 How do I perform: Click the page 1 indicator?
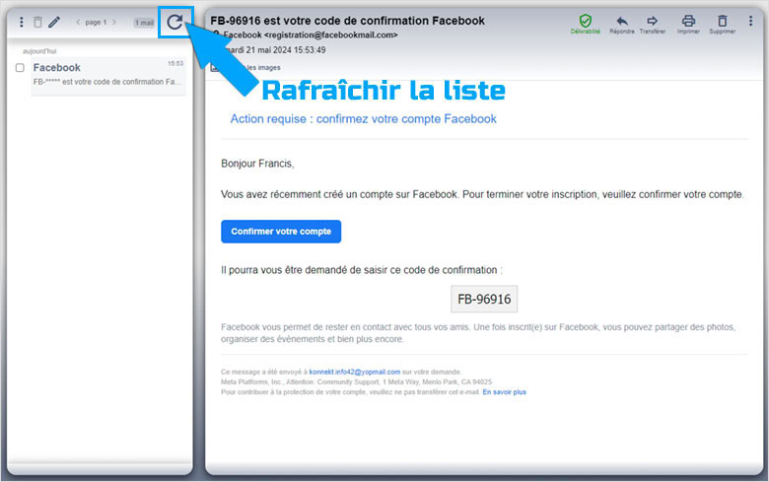point(96,22)
